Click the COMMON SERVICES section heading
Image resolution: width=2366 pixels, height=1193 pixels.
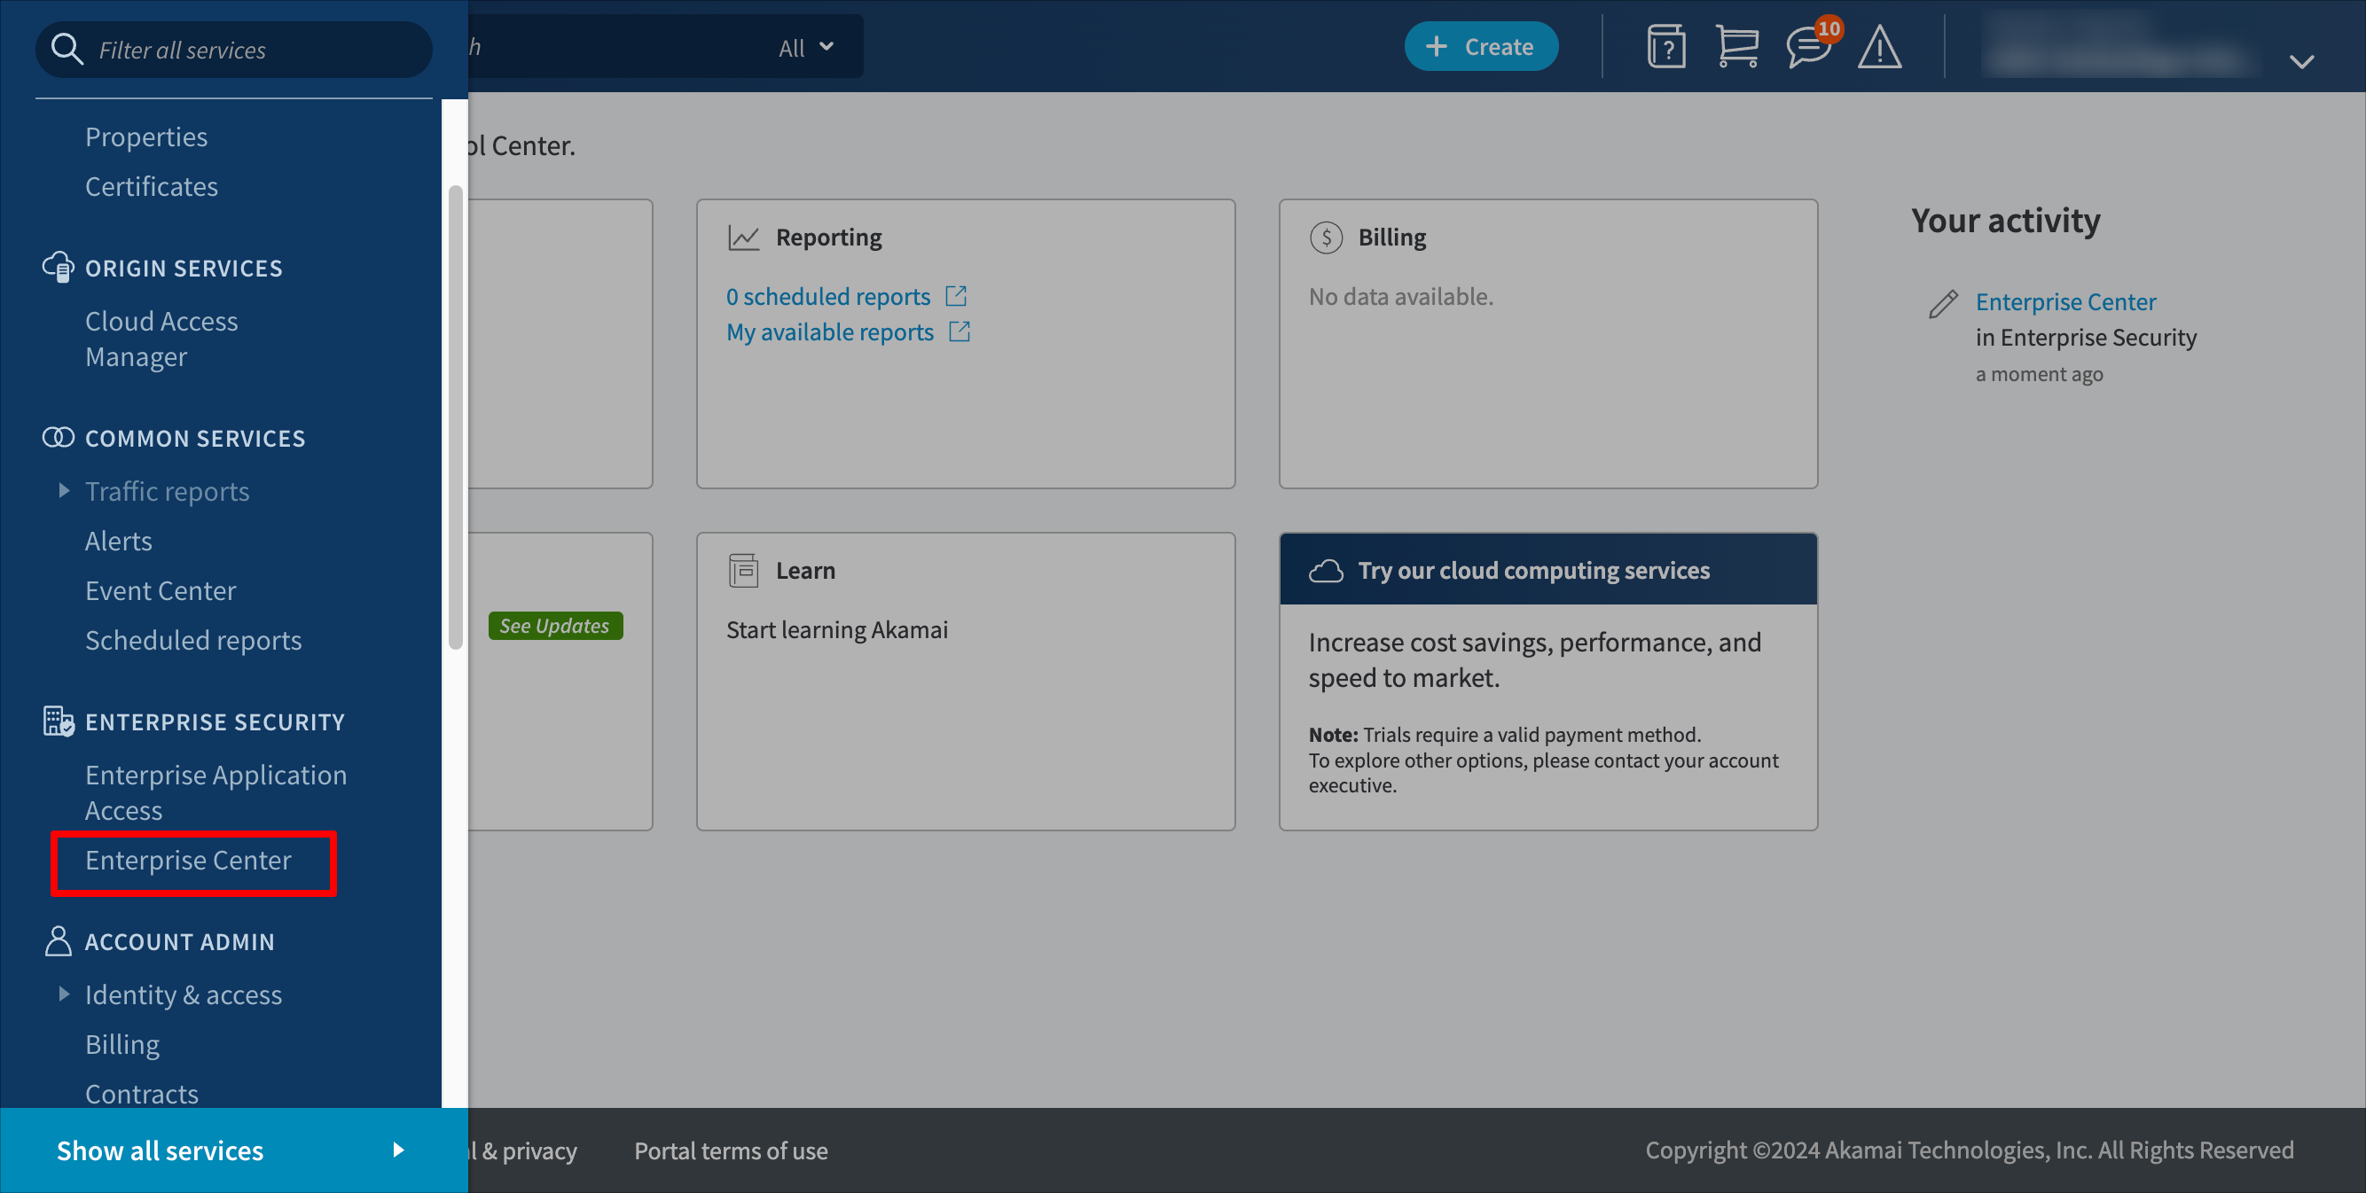point(195,439)
